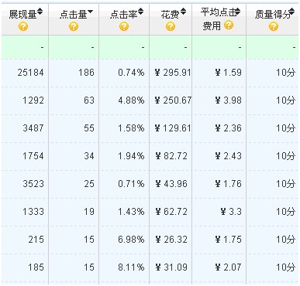Select the ¥43.96 cost cell
This screenshot has height=286, width=300.
(171, 184)
